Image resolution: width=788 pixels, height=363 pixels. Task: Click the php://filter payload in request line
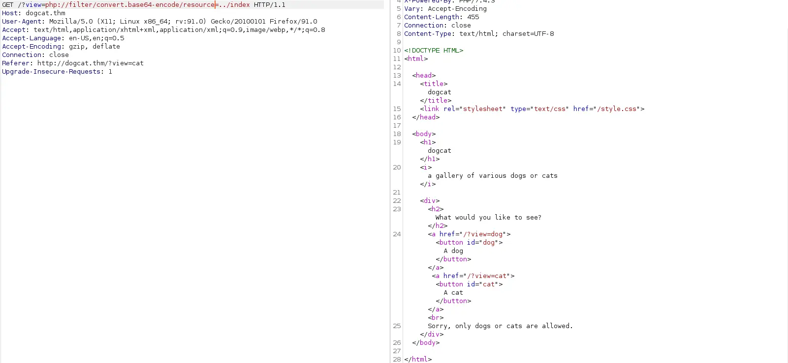pyautogui.click(x=130, y=5)
